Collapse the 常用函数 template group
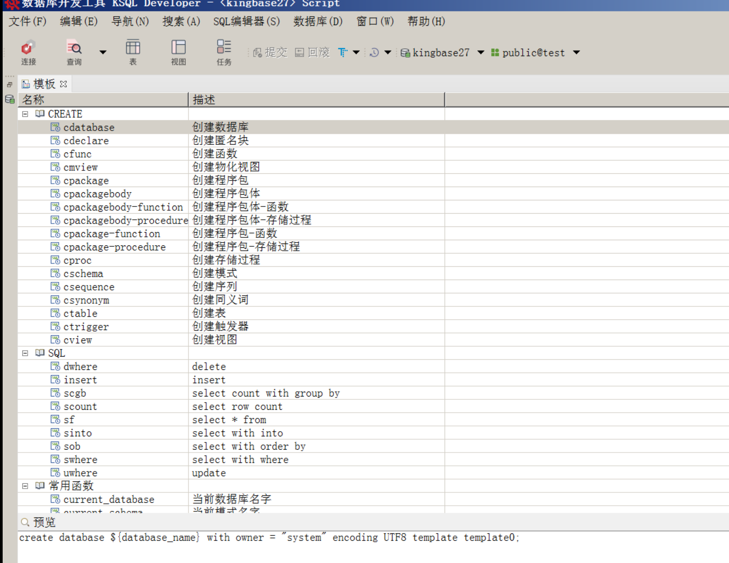Viewport: 729px width, 563px height. (x=25, y=486)
